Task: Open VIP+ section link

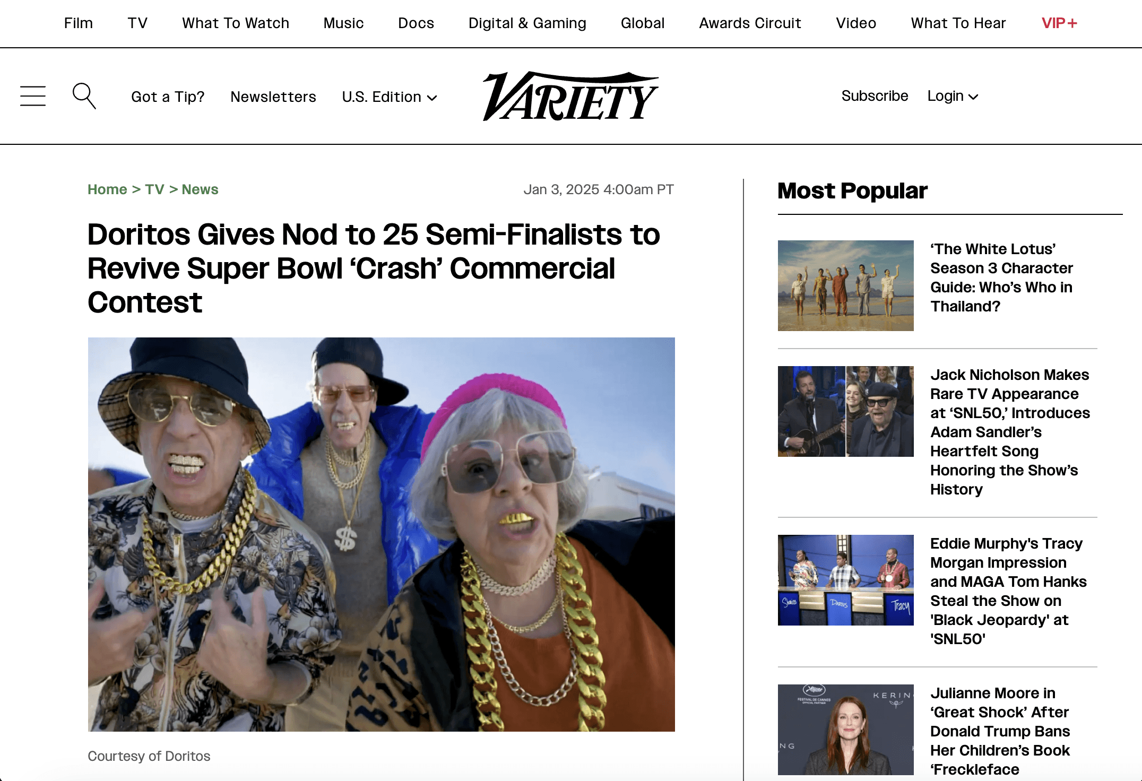Action: (1059, 23)
